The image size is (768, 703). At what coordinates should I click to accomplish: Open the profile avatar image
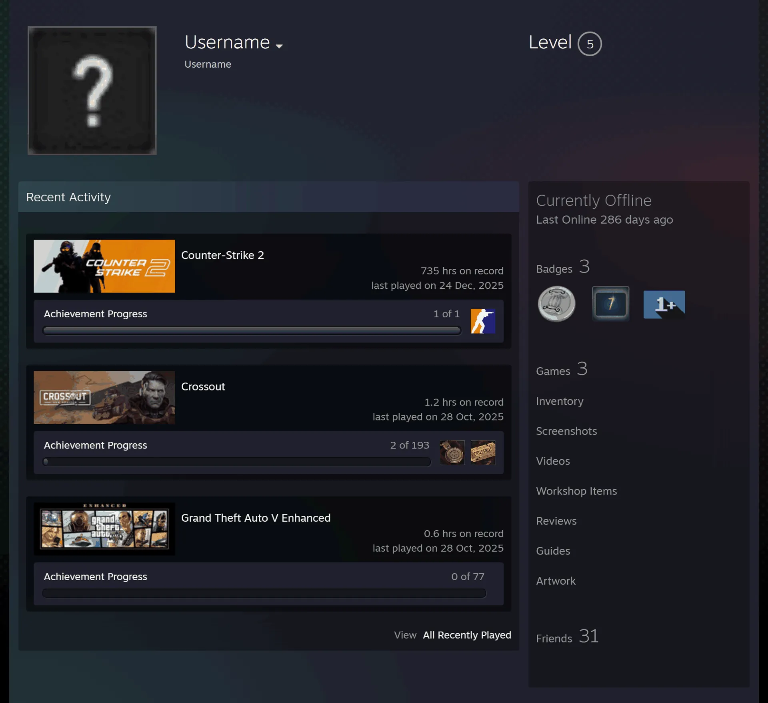(x=92, y=90)
